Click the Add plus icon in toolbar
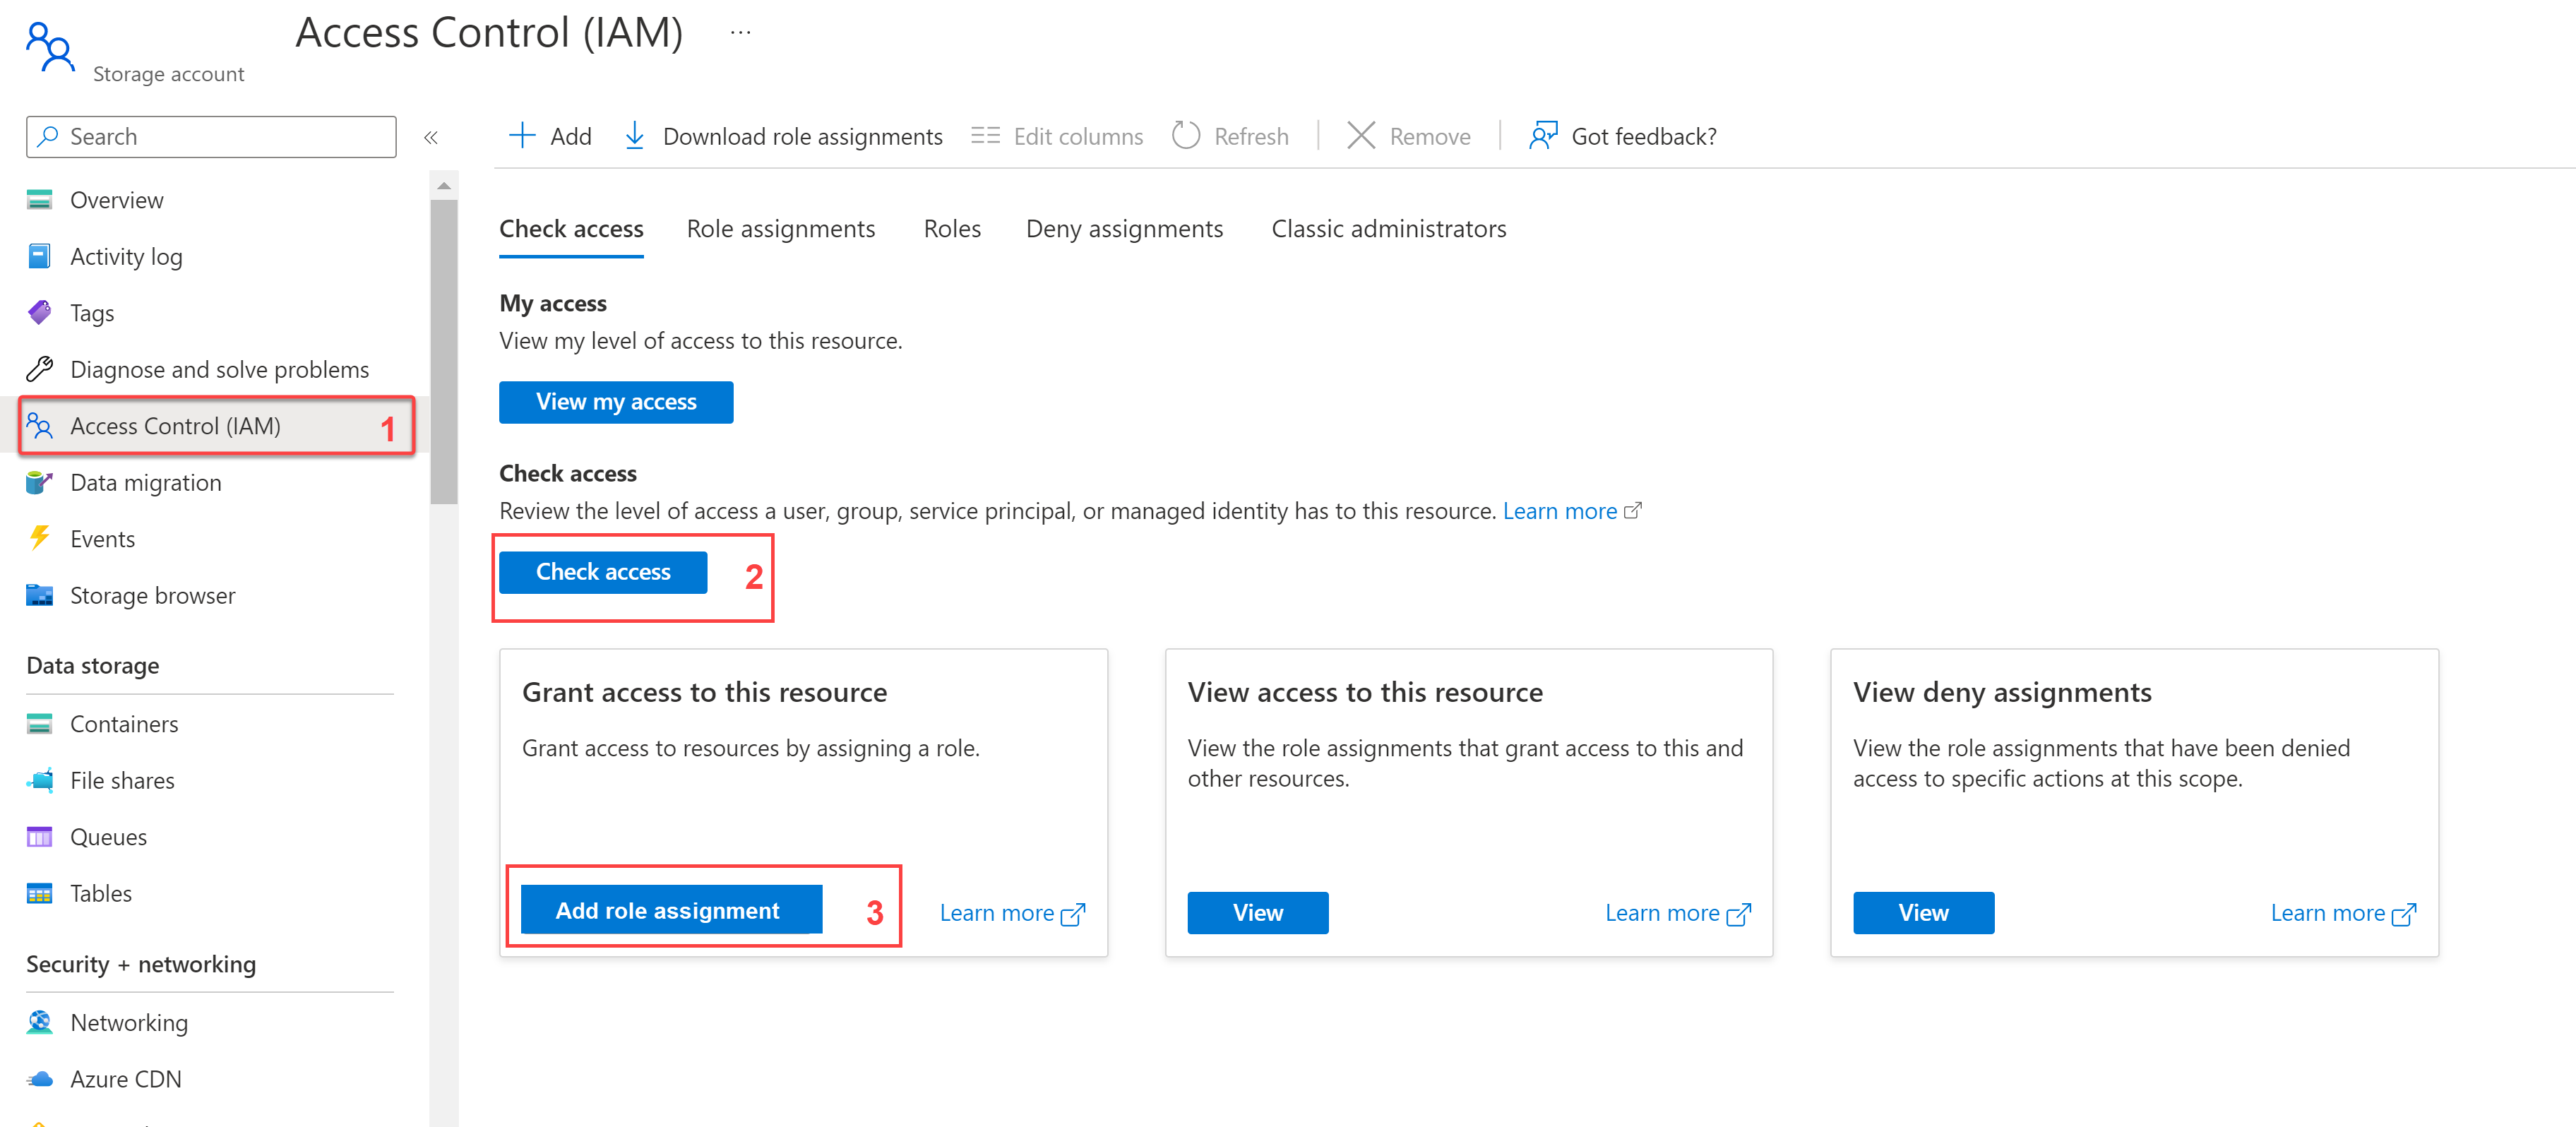 pyautogui.click(x=522, y=136)
